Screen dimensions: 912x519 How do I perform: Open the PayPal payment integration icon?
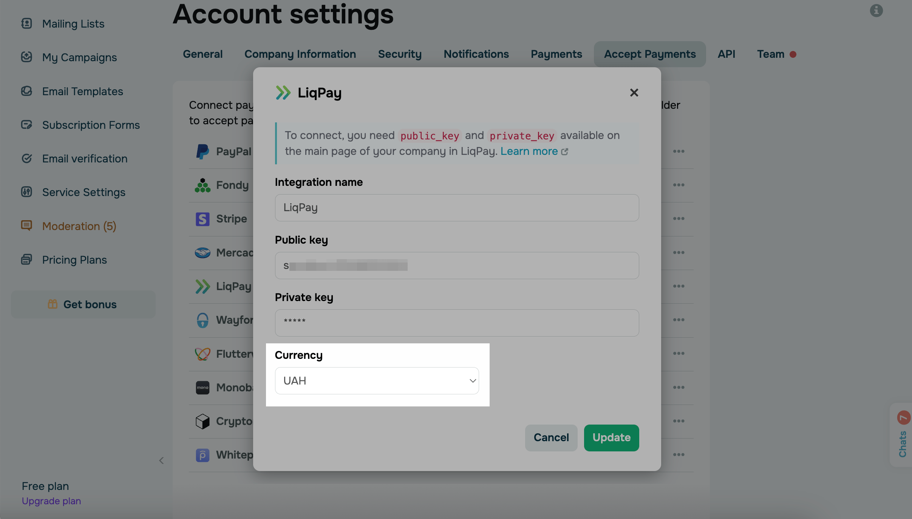click(x=202, y=151)
